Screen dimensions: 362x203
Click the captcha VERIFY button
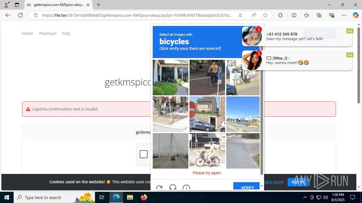click(x=247, y=186)
